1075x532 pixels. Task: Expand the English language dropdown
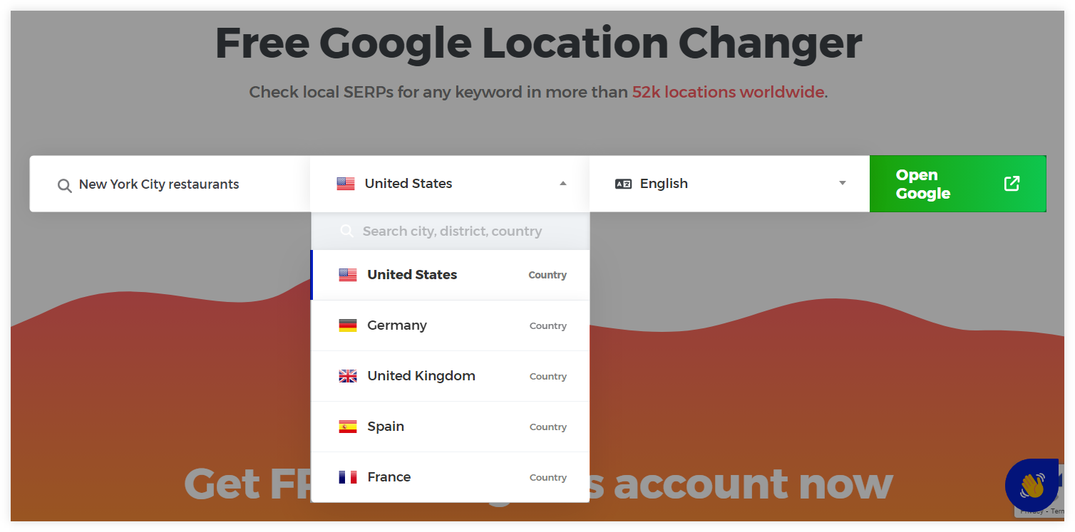point(842,183)
